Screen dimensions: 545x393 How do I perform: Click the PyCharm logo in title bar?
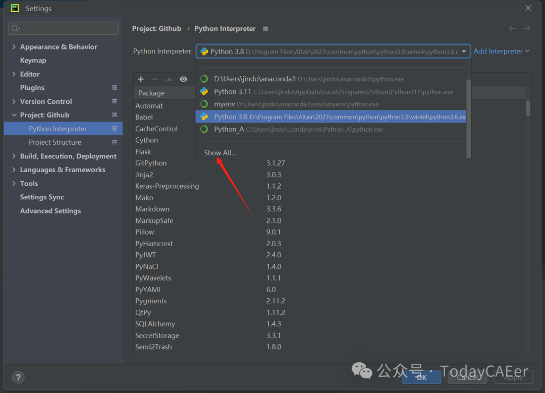(x=15, y=8)
